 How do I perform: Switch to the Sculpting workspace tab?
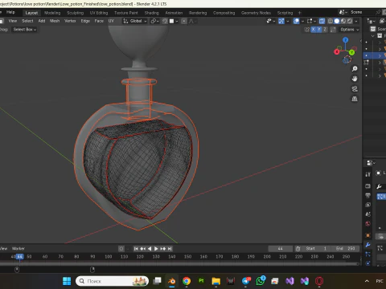pos(76,13)
